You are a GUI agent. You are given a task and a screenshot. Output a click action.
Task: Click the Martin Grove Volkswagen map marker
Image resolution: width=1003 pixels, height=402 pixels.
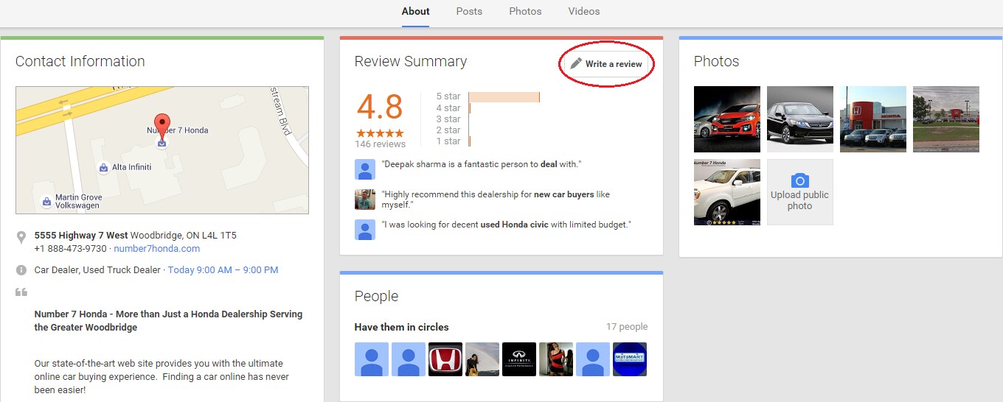click(x=46, y=201)
